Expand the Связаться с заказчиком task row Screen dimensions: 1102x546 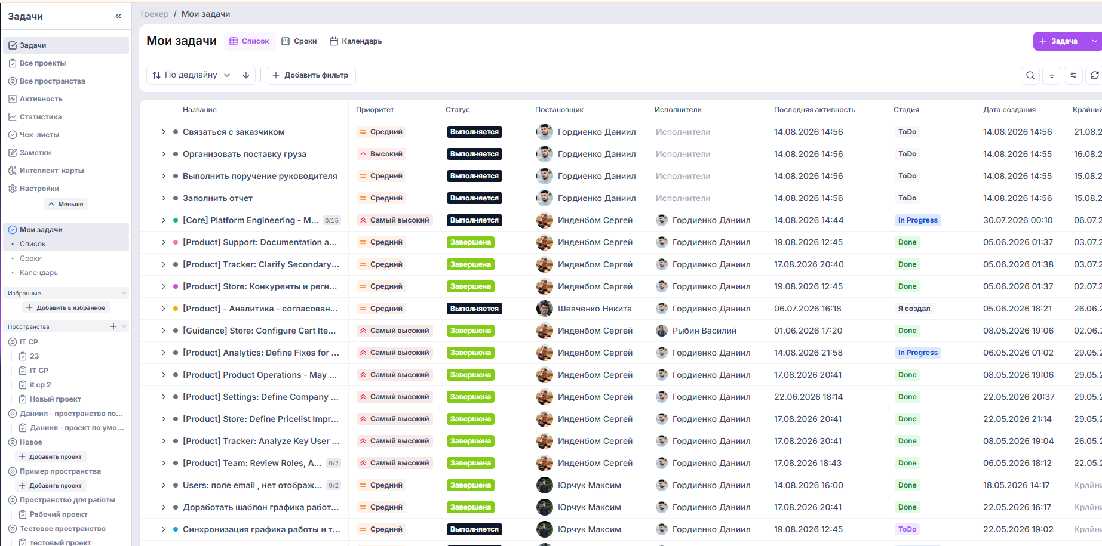164,132
